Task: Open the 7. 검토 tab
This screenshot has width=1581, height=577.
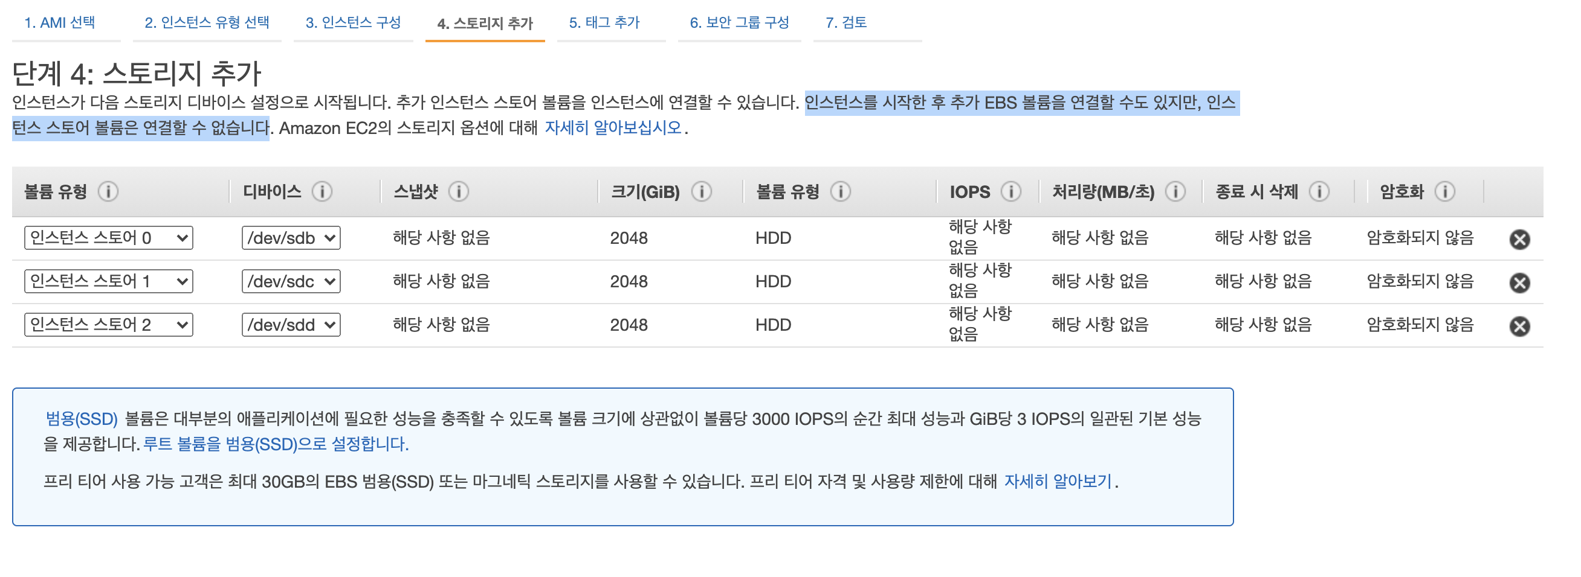Action: click(845, 23)
